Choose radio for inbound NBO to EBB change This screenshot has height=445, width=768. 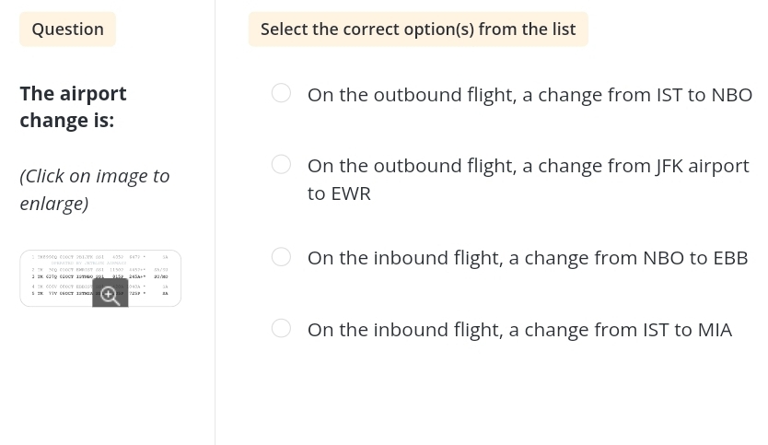(x=281, y=257)
